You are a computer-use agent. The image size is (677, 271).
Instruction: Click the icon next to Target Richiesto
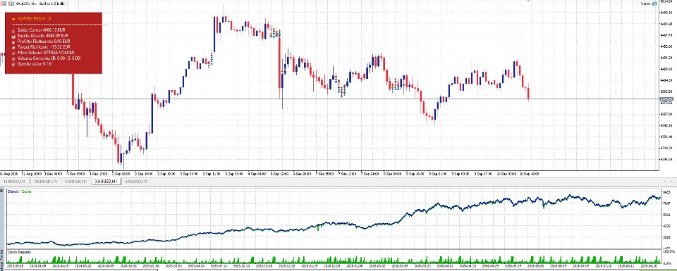[x=13, y=47]
